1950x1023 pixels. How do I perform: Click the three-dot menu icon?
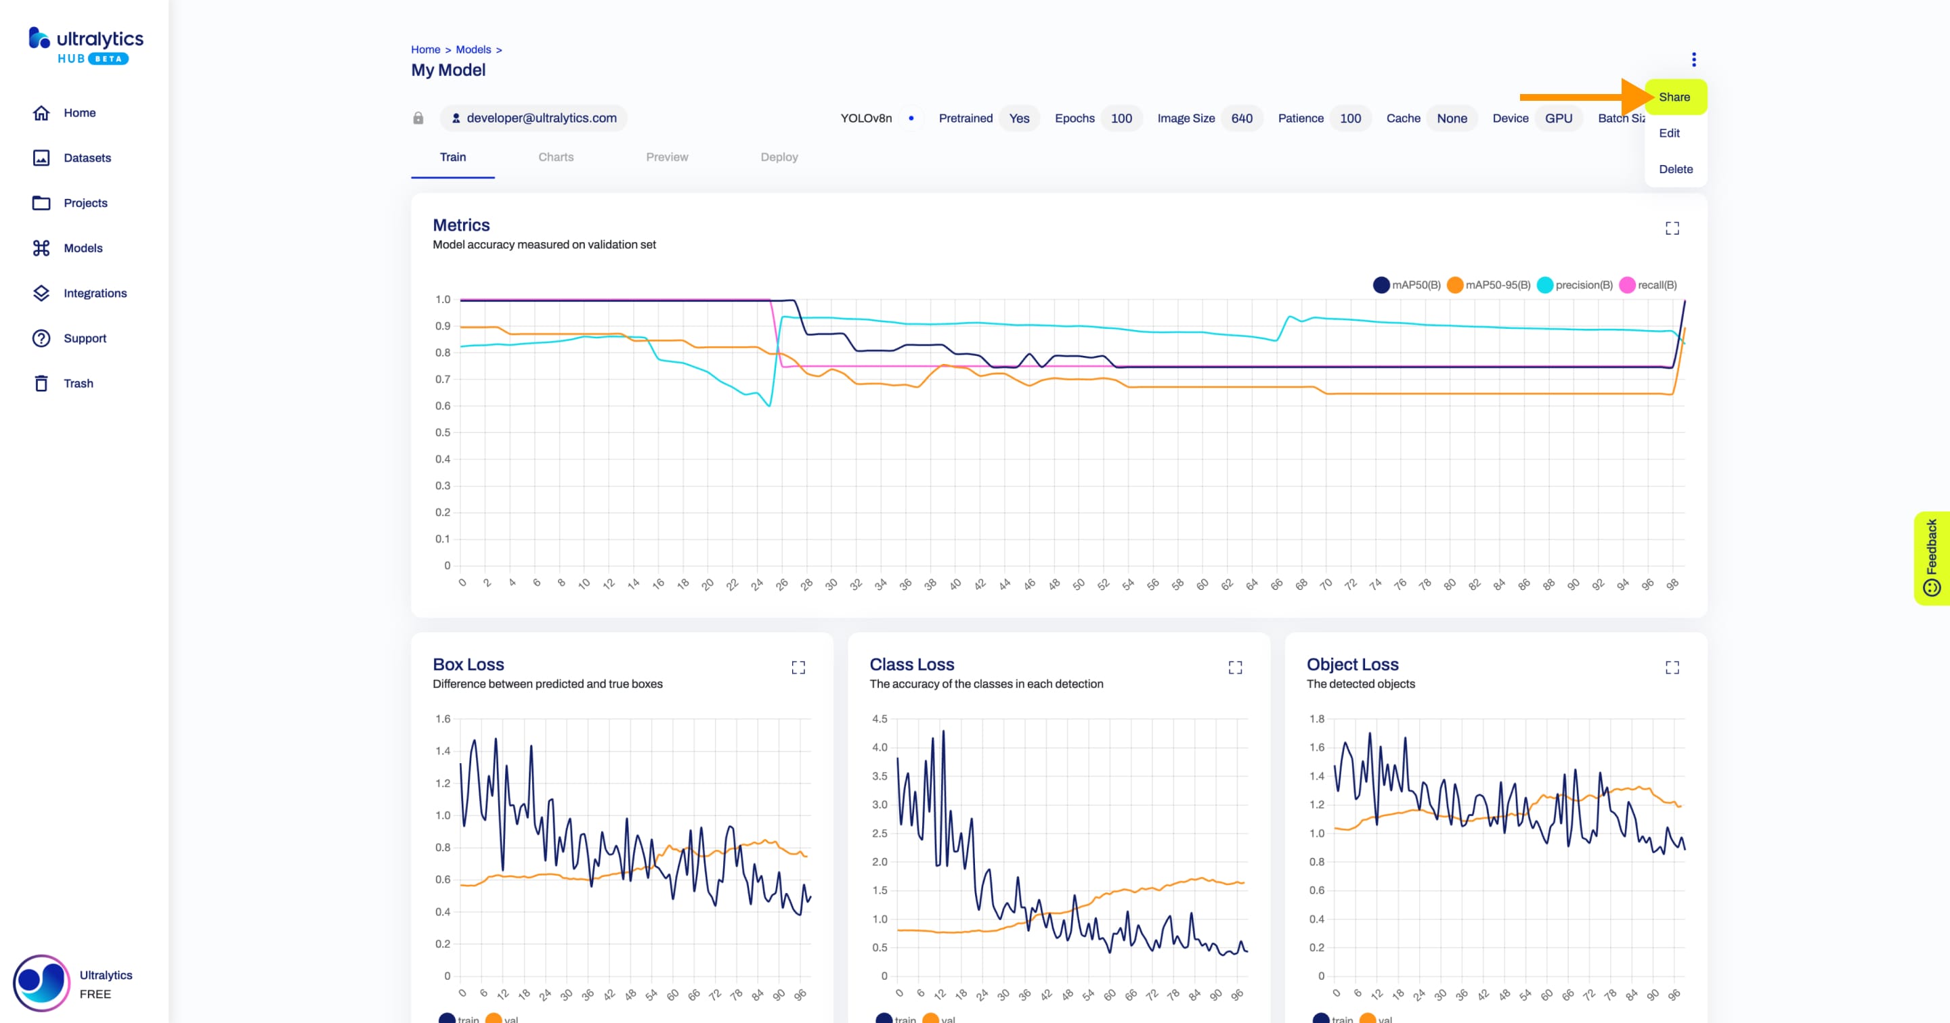pyautogui.click(x=1693, y=60)
